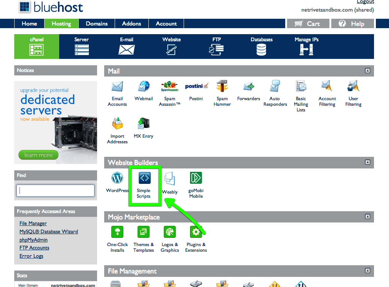The width and height of the screenshot is (389, 287).
Task: Open Spam Hammer tool
Action: point(222,93)
